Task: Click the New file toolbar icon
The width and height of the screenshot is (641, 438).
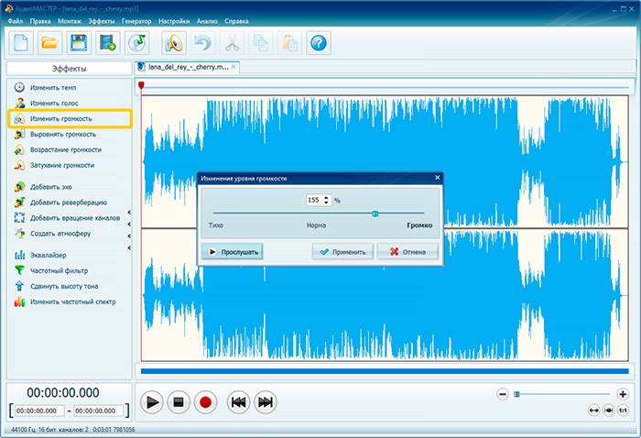Action: [x=21, y=43]
